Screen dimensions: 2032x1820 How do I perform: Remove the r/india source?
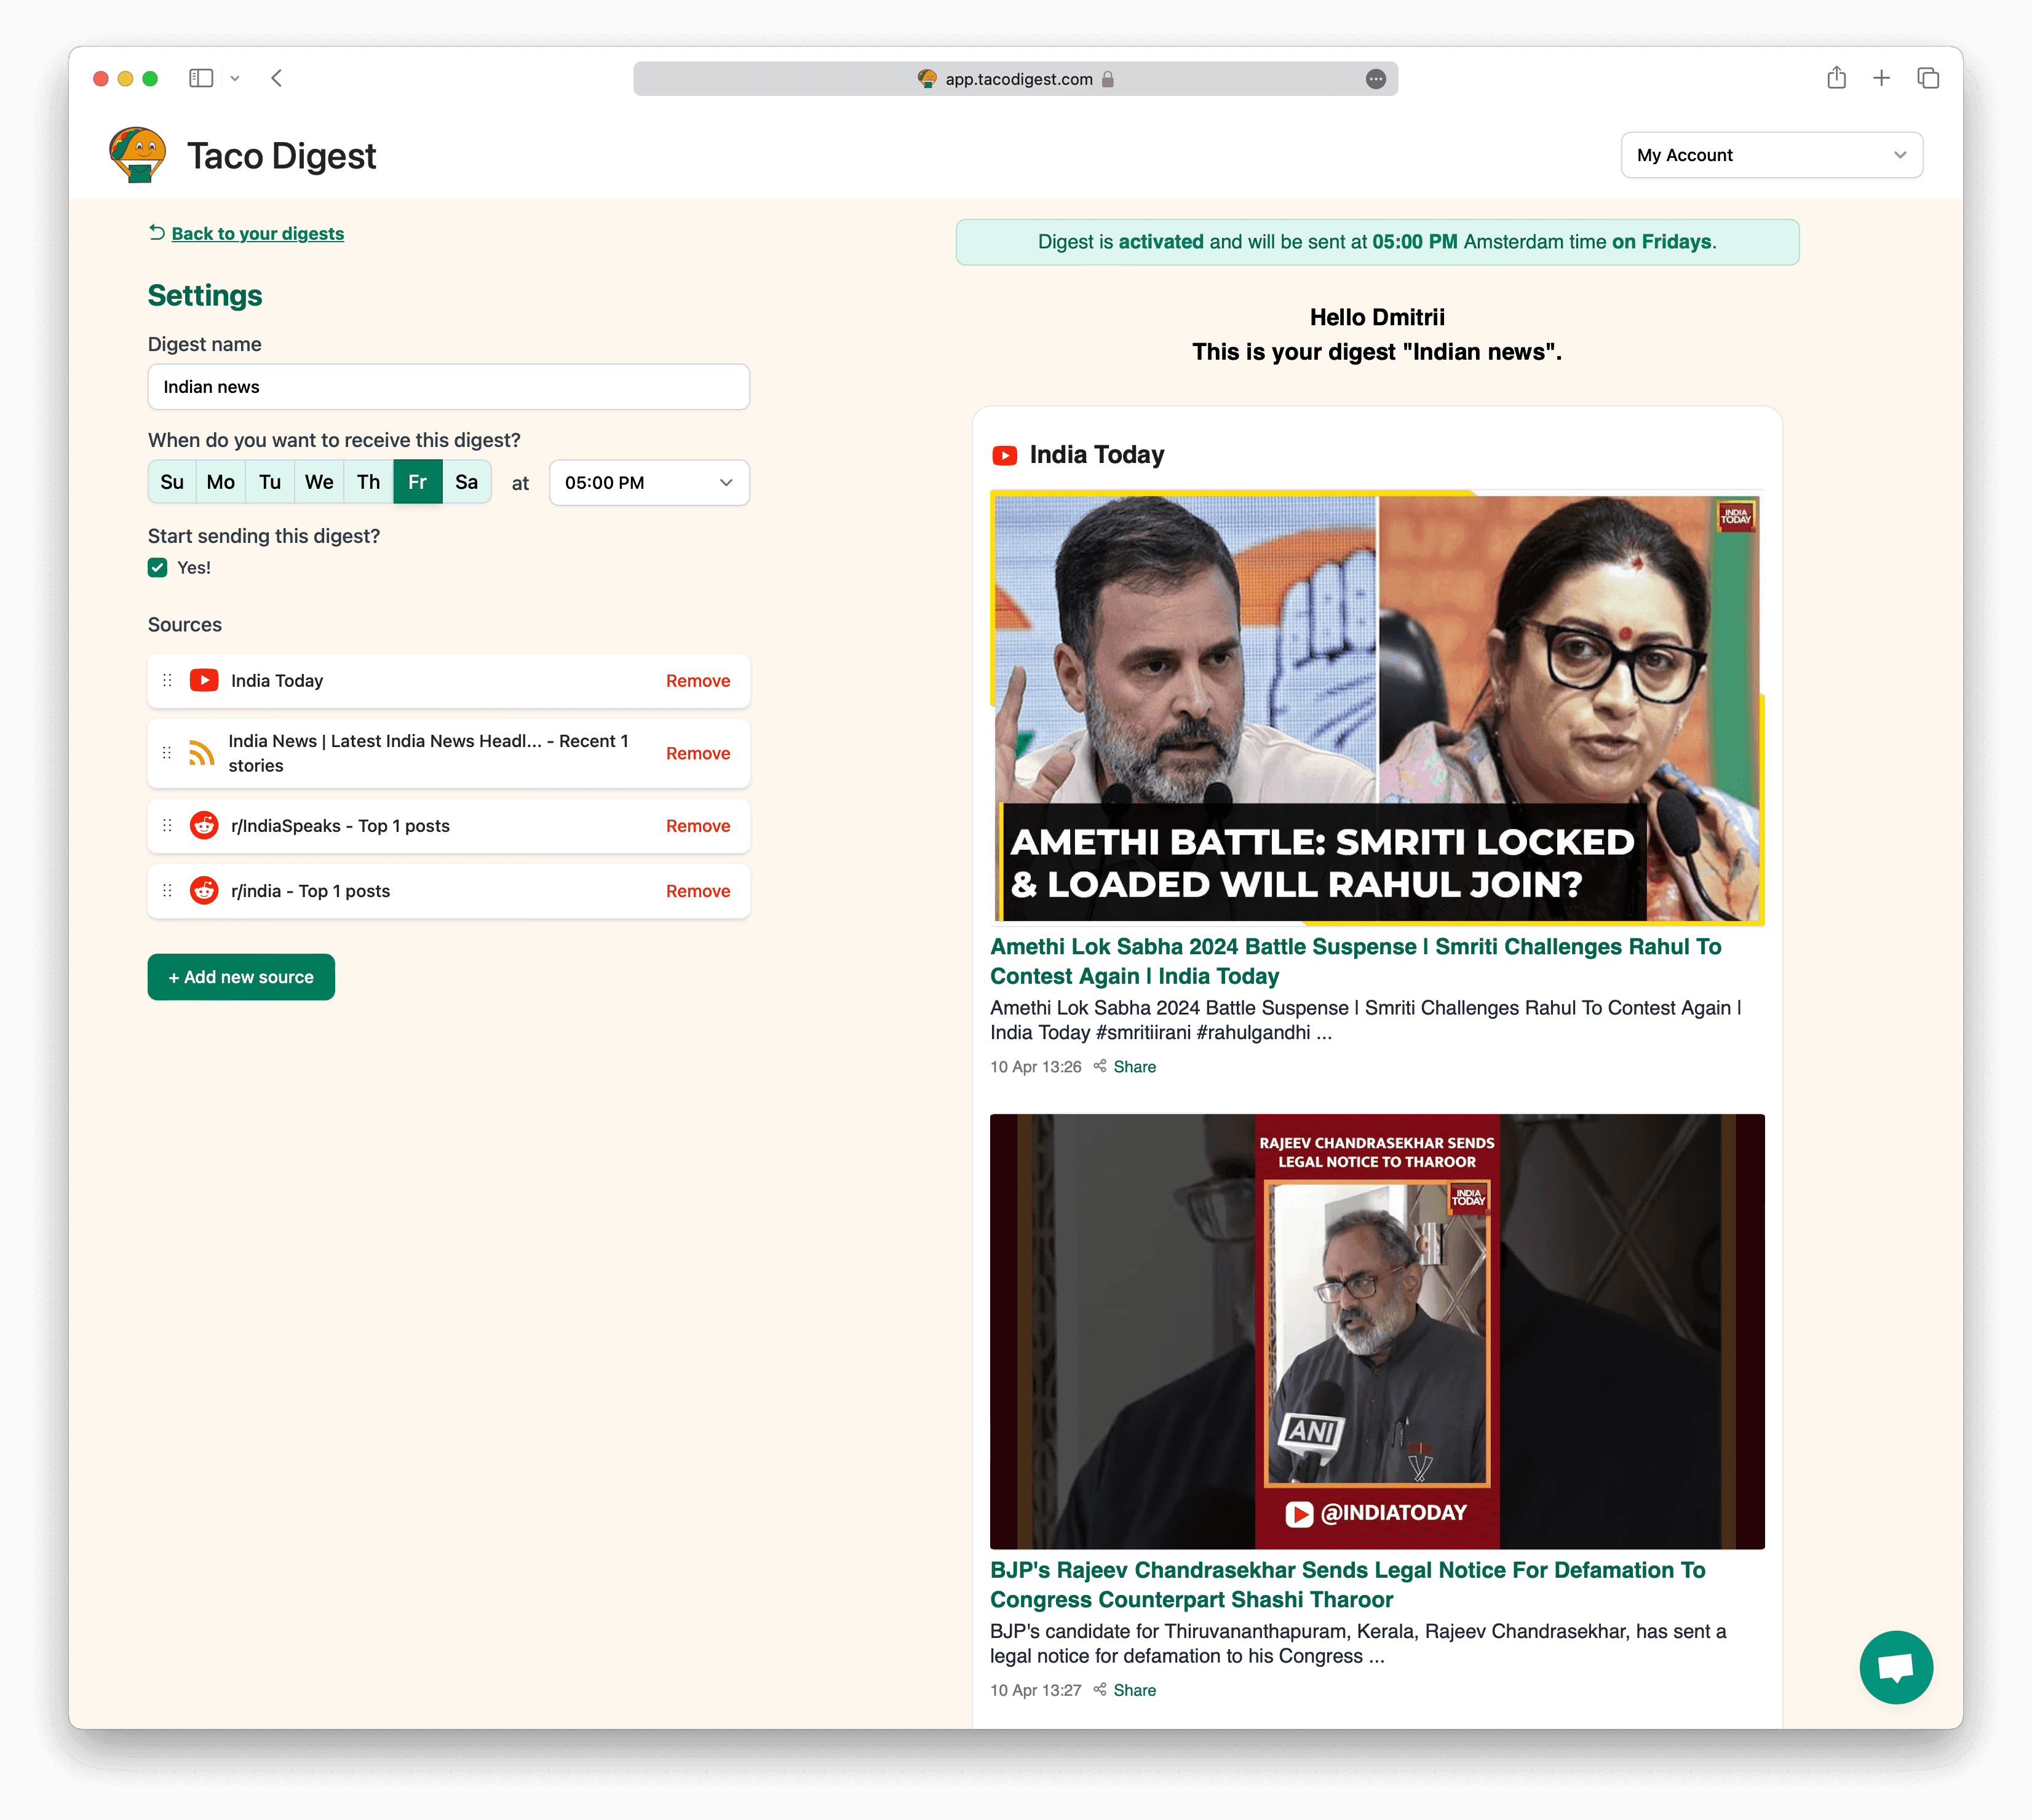pyautogui.click(x=698, y=891)
